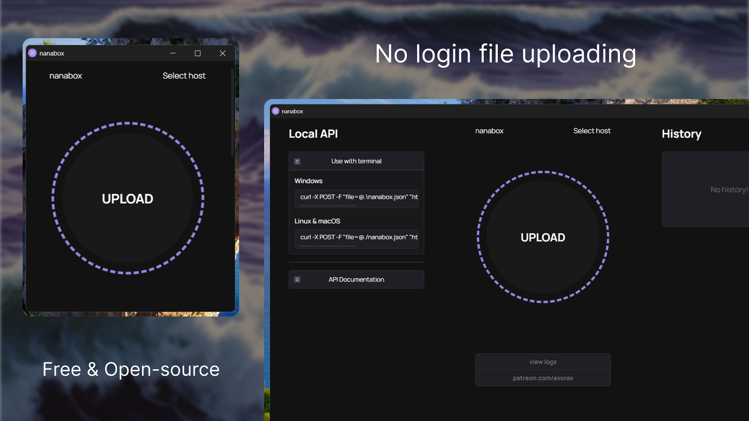
Task: Click the nanabox logo in the small window titlebar
Action: pyautogui.click(x=33, y=53)
